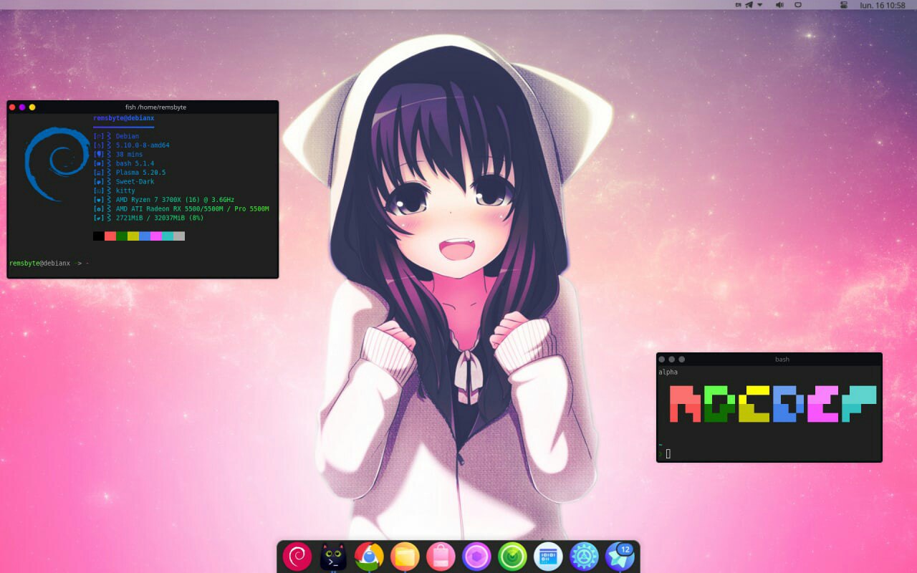The width and height of the screenshot is (917, 573).
Task: Click the 'Sweet-Dark' theme line
Action: click(135, 181)
